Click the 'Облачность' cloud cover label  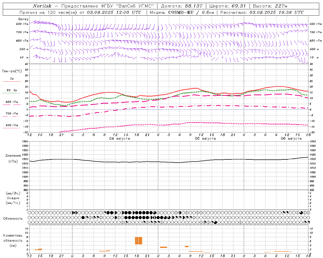[x=13, y=218]
